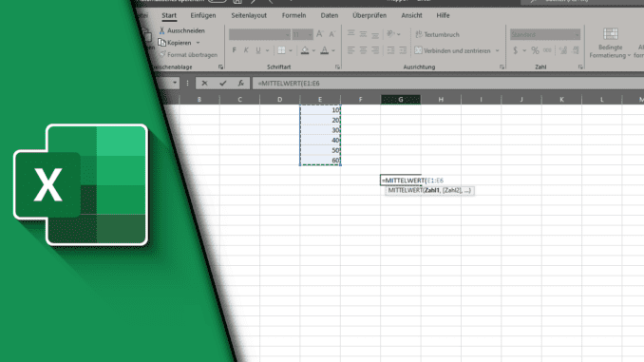Screen dimensions: 644x362
Task: Click the text orientation icon
Action: point(390,34)
